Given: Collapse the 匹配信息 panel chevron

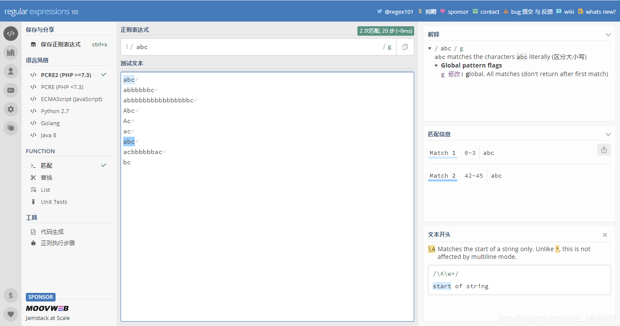Looking at the screenshot, I should point(608,134).
